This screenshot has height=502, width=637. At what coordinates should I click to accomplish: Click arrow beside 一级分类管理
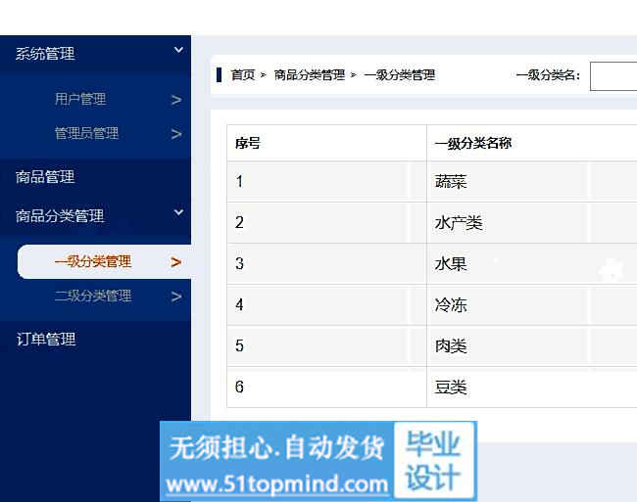(175, 262)
